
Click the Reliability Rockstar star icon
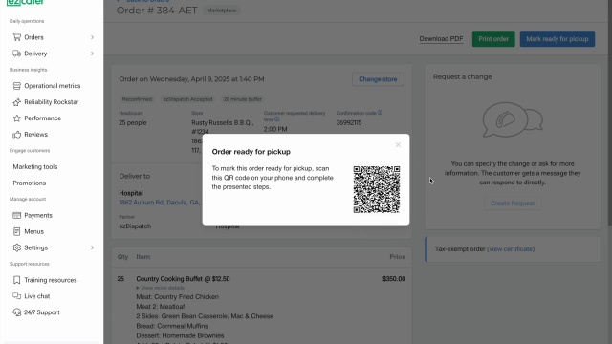[x=17, y=102]
